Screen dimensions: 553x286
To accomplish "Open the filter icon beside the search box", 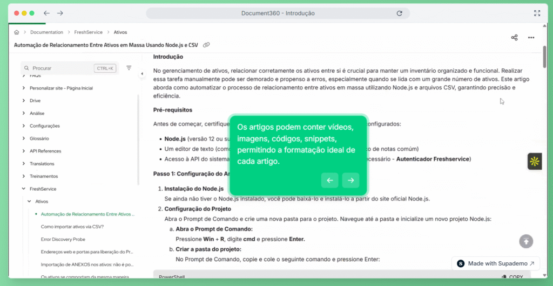I will [129, 68].
